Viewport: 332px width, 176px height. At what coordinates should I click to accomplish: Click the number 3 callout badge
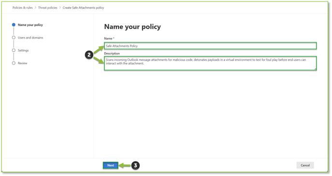pos(135,165)
